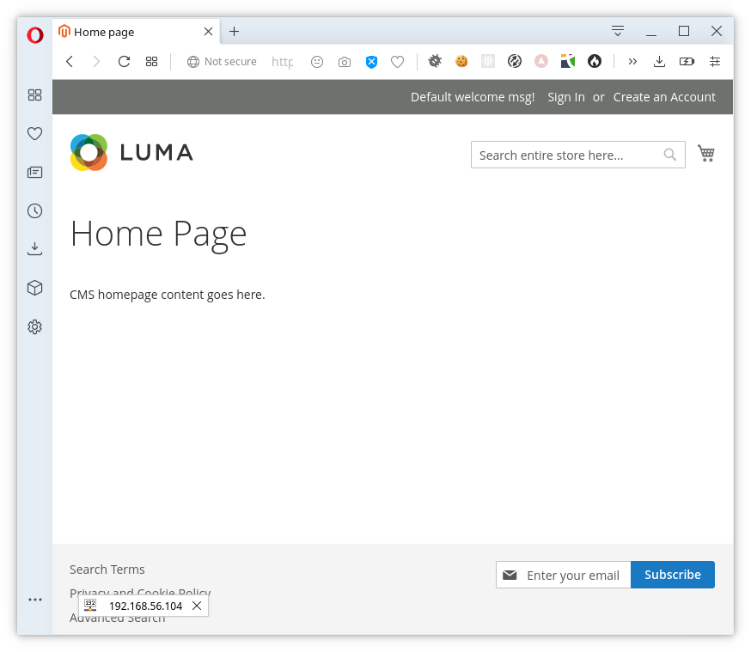
Task: Open Downloads from the left sidebar
Action: [34, 248]
